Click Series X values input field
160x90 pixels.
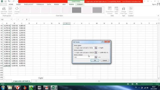click(x=84, y=52)
